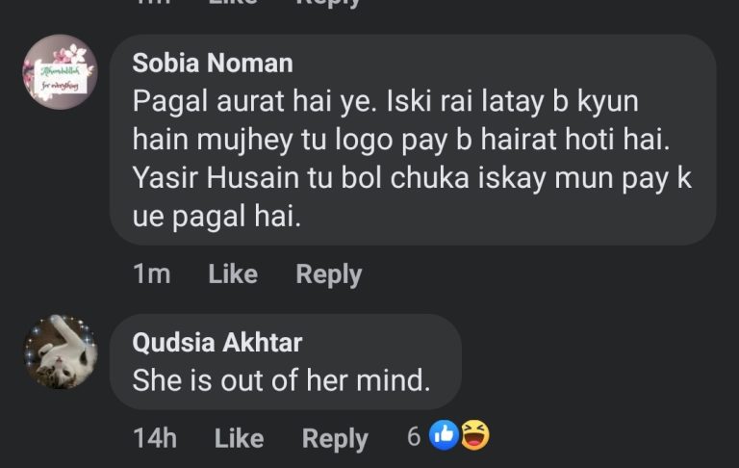Click the cut-off timestamp at the very top
Screen dimensions: 739x468
151,3
